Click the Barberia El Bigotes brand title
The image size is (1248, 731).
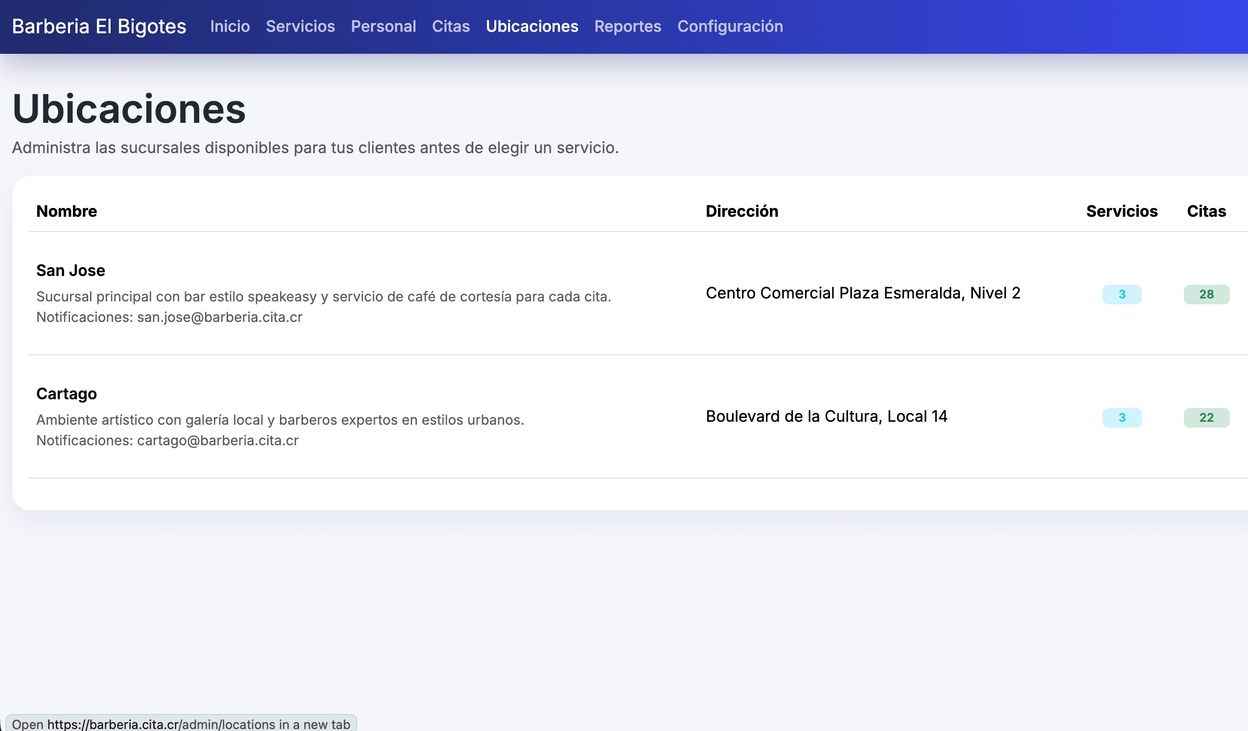point(99,26)
